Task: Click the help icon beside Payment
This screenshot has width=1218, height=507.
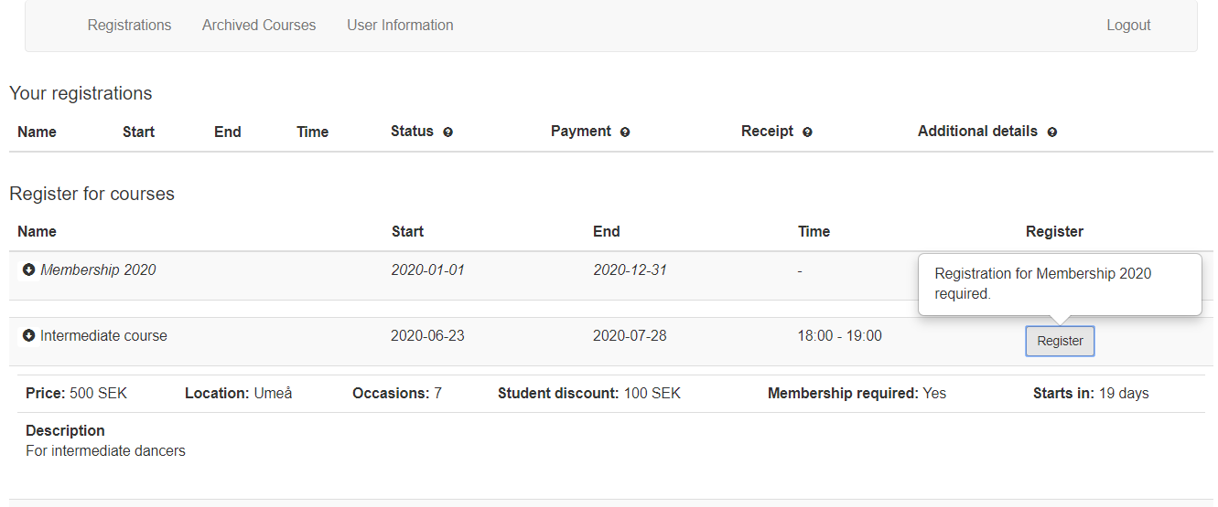Action: point(625,132)
